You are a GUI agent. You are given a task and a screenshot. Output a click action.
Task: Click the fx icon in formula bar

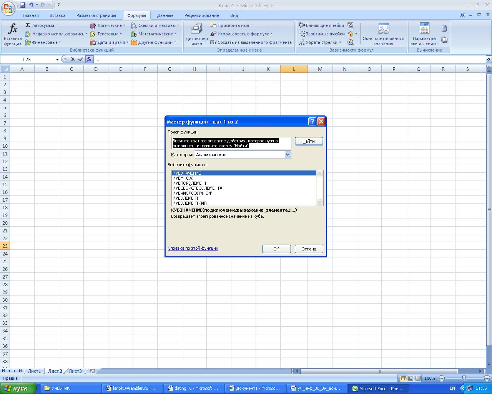coord(89,59)
